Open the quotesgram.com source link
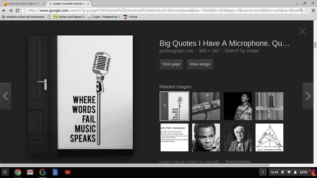 point(176,51)
